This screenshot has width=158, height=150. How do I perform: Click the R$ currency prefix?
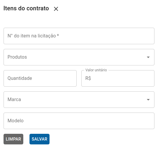(x=88, y=78)
